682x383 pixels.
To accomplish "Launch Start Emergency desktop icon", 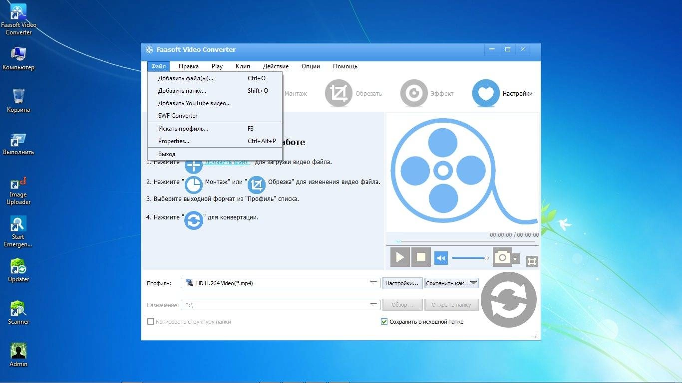I will [18, 232].
